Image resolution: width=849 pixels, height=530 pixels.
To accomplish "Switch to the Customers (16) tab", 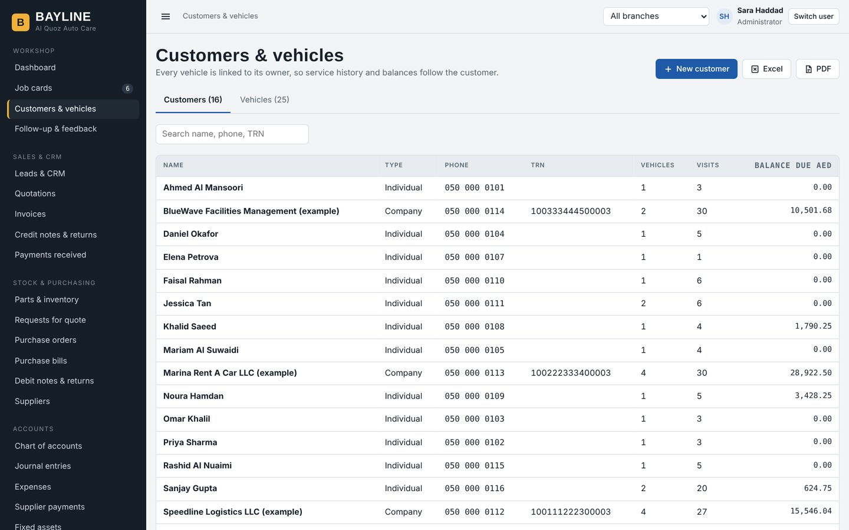I will point(193,100).
